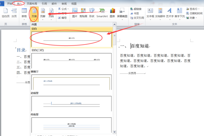
Task: Expand the 形状 shapes dropdown
Action: tap(92, 14)
